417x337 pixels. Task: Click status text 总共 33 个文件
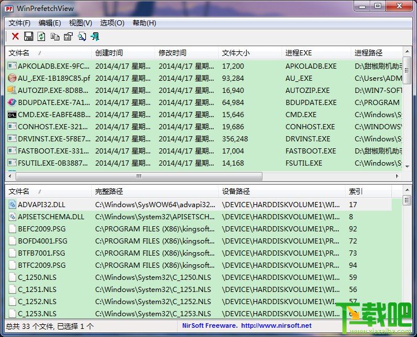30,326
